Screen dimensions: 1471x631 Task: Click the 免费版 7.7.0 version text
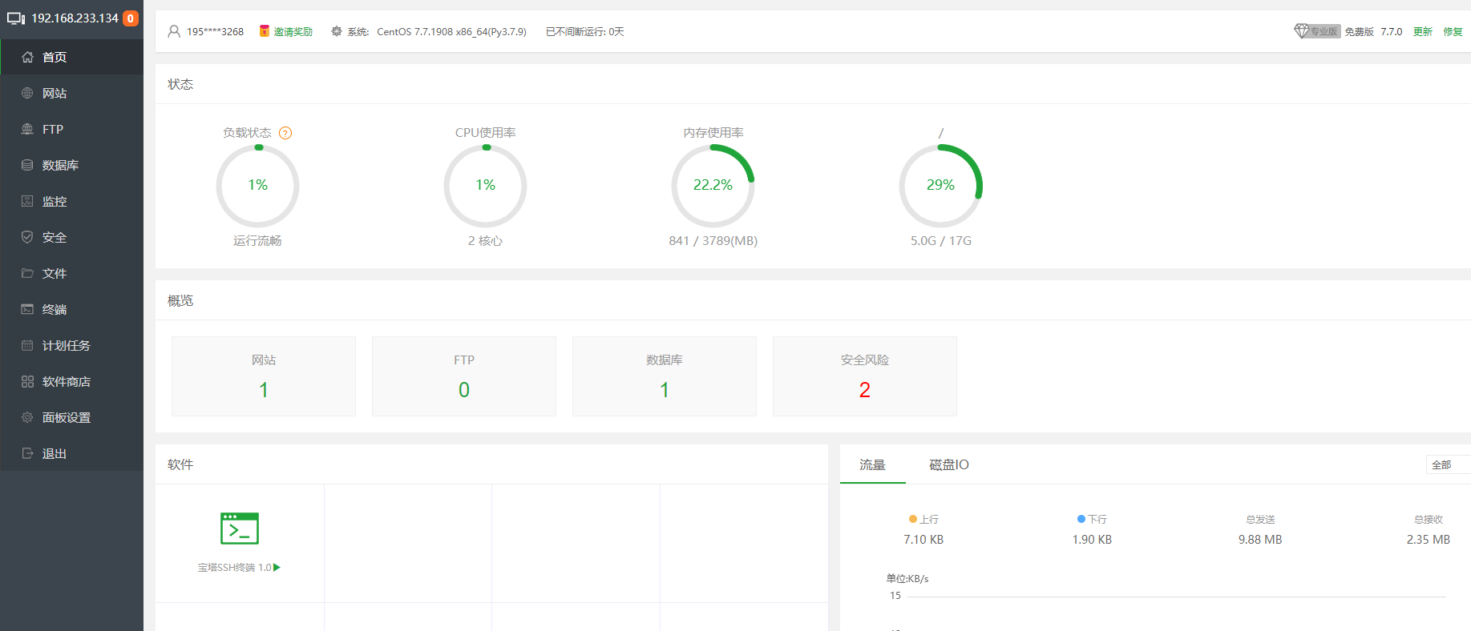1374,32
